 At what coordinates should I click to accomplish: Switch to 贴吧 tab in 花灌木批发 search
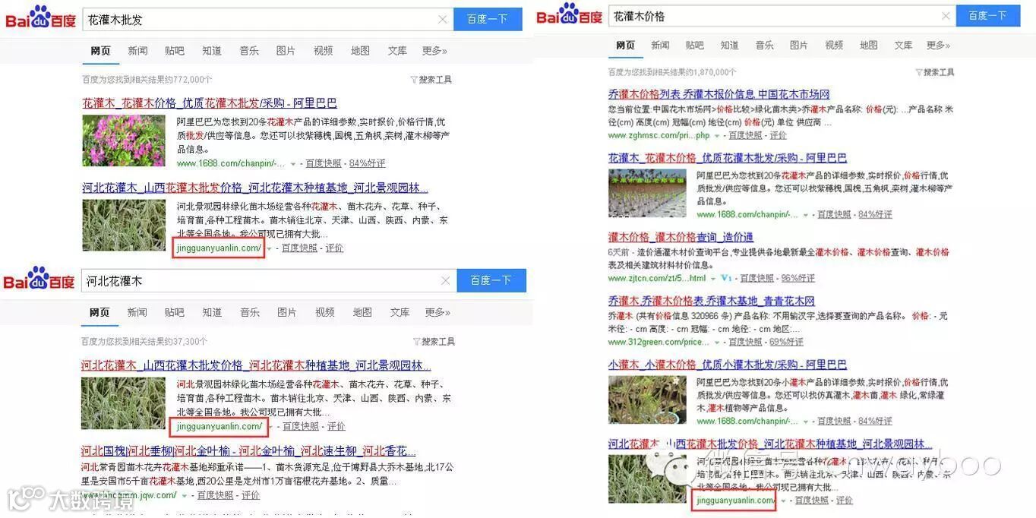coord(175,51)
